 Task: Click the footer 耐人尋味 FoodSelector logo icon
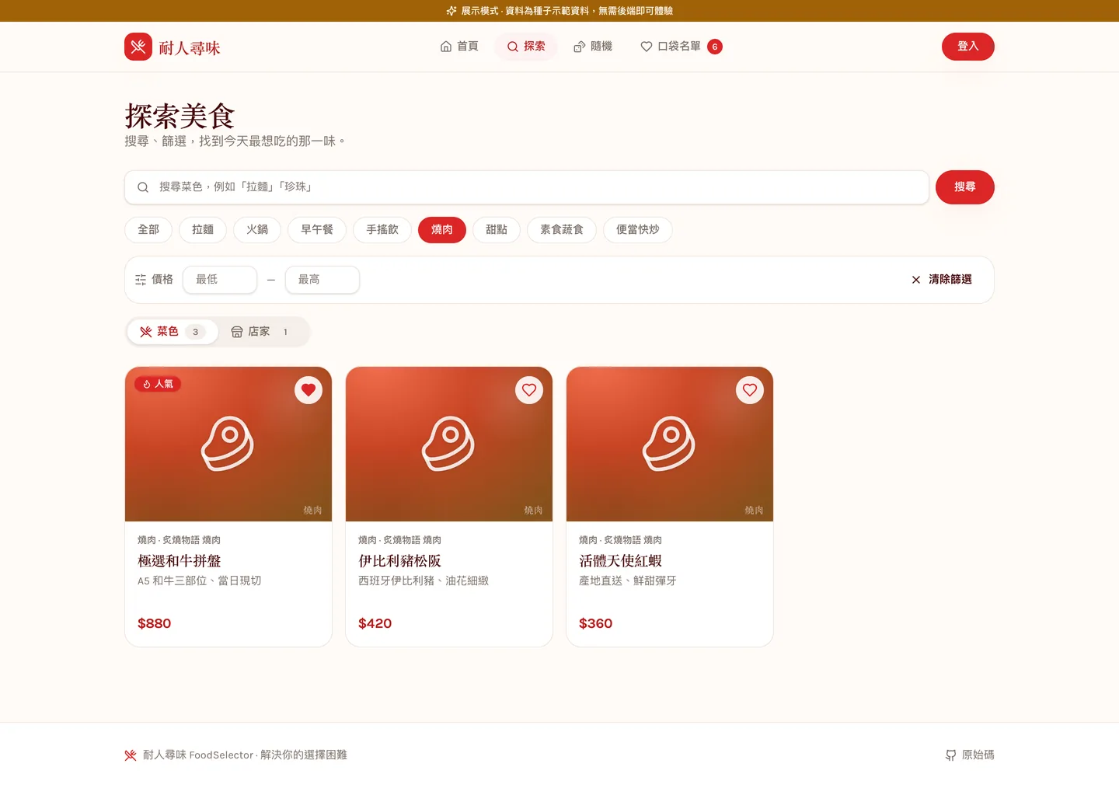[x=131, y=755]
